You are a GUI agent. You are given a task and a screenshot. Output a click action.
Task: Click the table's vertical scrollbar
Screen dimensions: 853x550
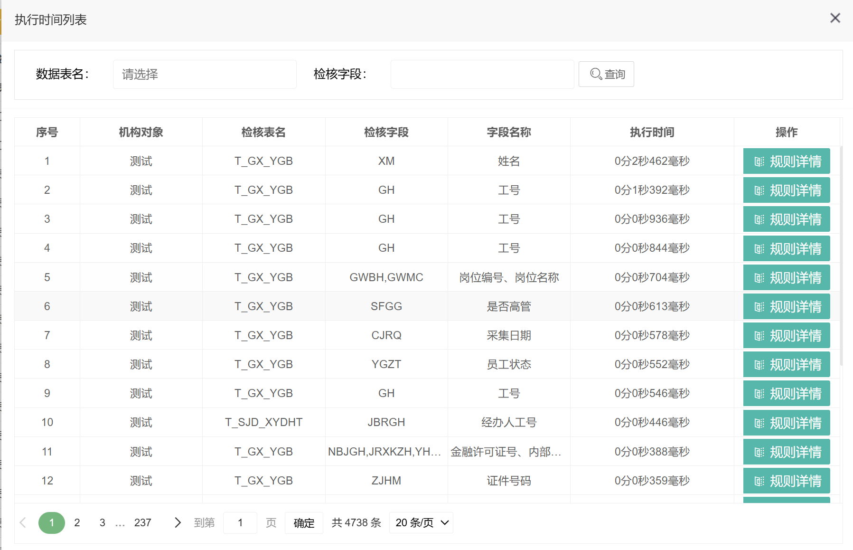841,256
